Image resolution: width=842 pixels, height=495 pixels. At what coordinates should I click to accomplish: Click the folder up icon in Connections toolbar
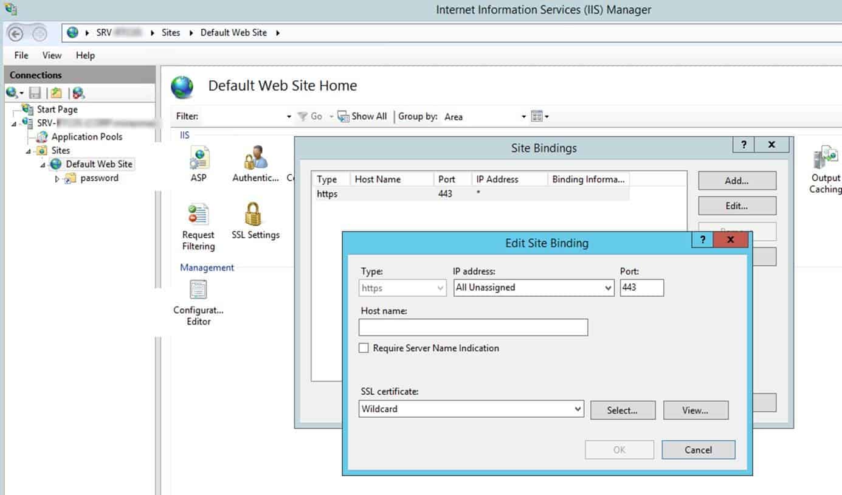pyautogui.click(x=56, y=93)
